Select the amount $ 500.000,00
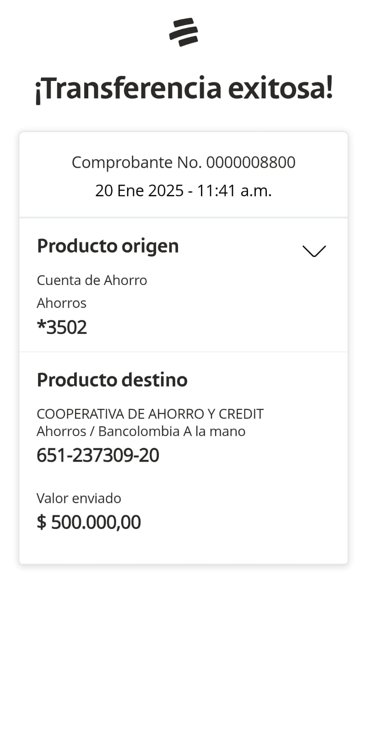Screen dimensions: 367x732 click(89, 522)
